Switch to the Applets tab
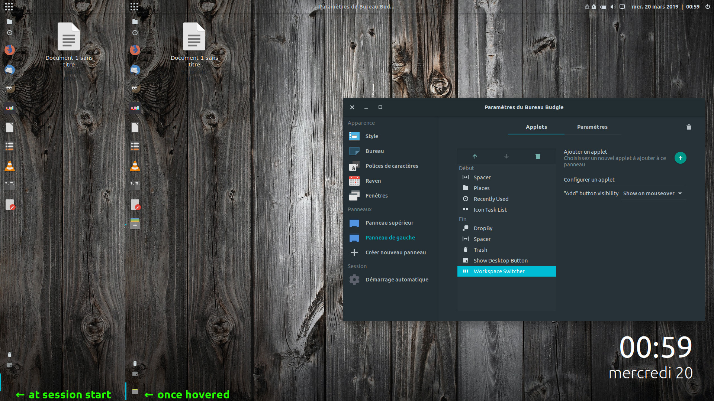 point(536,127)
